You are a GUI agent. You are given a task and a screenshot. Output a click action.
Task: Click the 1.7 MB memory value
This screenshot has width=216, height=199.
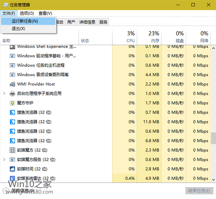pos(152,103)
